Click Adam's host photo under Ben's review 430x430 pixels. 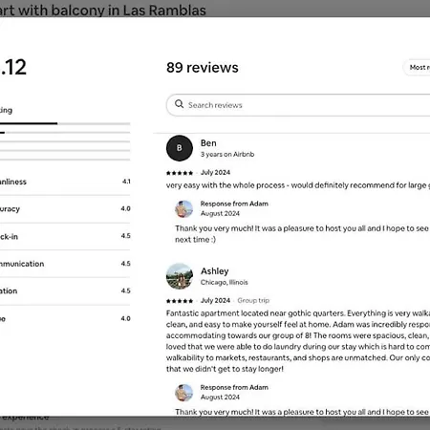[x=184, y=209]
